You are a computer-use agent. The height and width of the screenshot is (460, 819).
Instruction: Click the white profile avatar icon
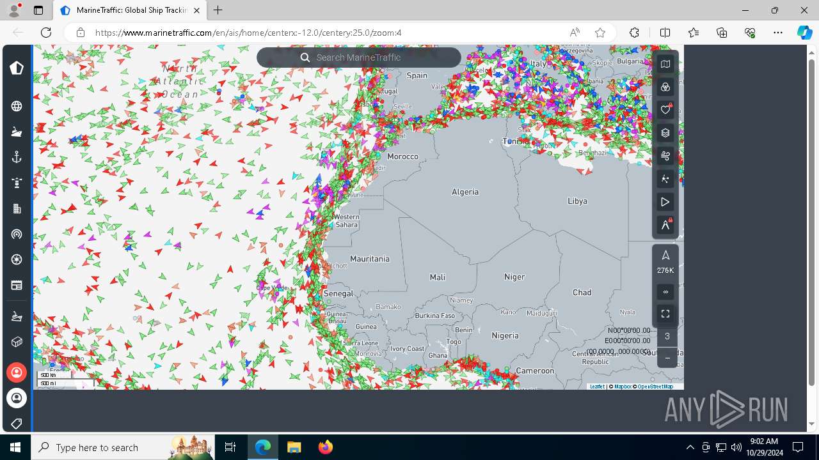click(17, 397)
